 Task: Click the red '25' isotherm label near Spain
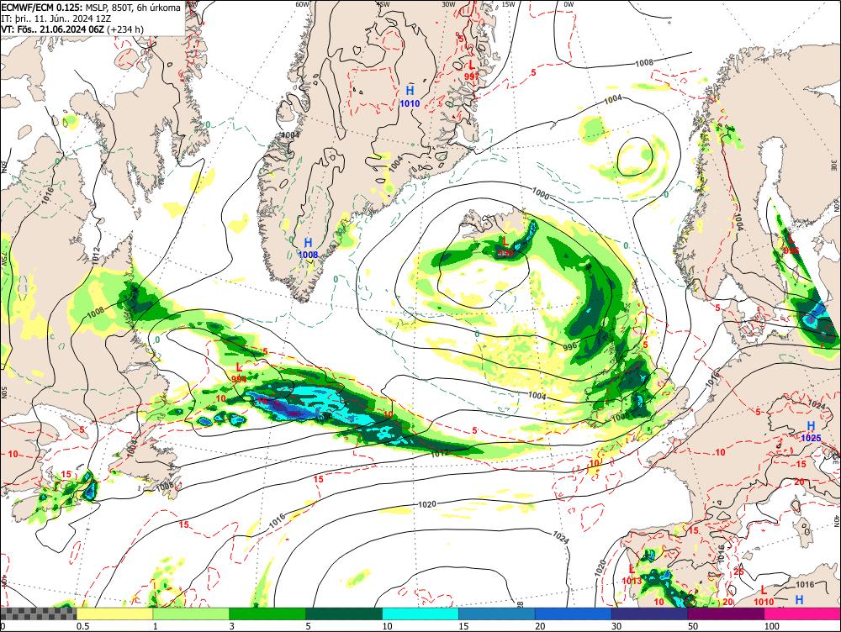click(739, 571)
